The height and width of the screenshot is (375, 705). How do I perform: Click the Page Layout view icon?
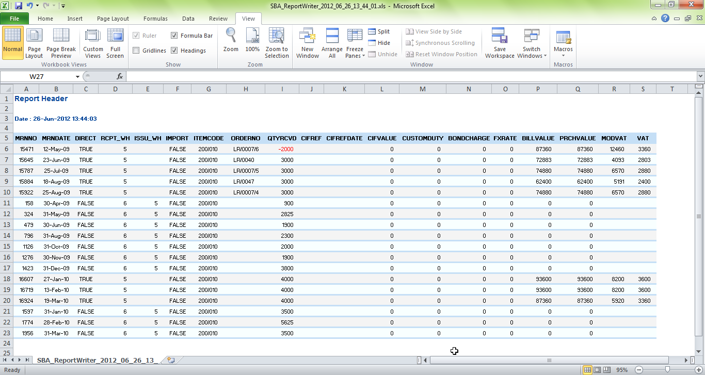[x=34, y=43]
